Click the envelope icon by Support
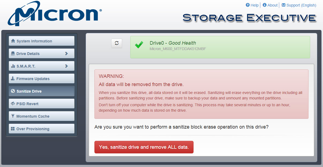This screenshot has width=323, height=167. 284,5
